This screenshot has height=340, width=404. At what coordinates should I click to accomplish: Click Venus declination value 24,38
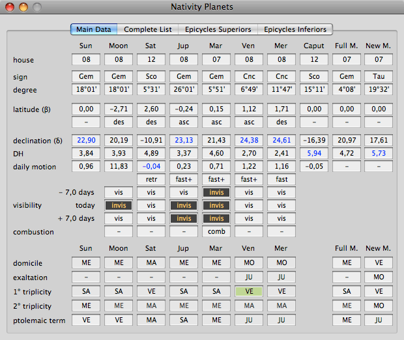[x=249, y=141]
